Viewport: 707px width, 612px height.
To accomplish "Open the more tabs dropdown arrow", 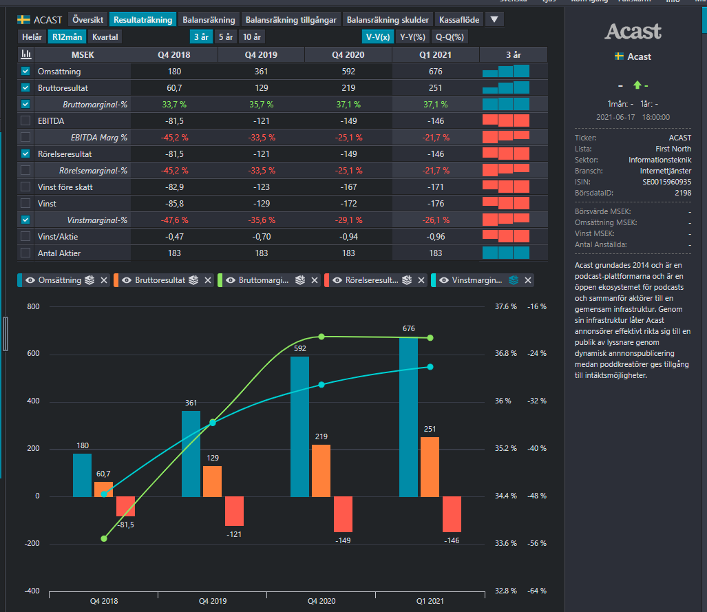I will point(494,19).
